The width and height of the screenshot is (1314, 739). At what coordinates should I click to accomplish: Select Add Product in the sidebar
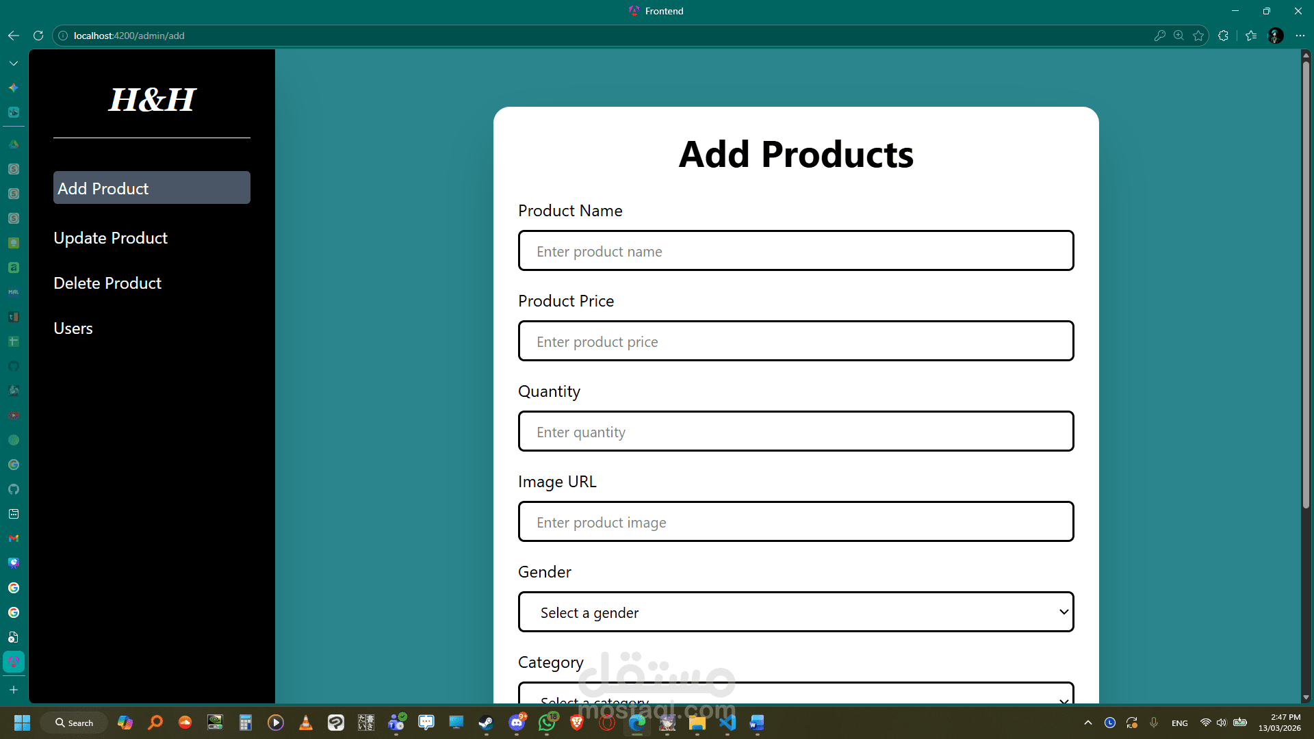(x=152, y=187)
